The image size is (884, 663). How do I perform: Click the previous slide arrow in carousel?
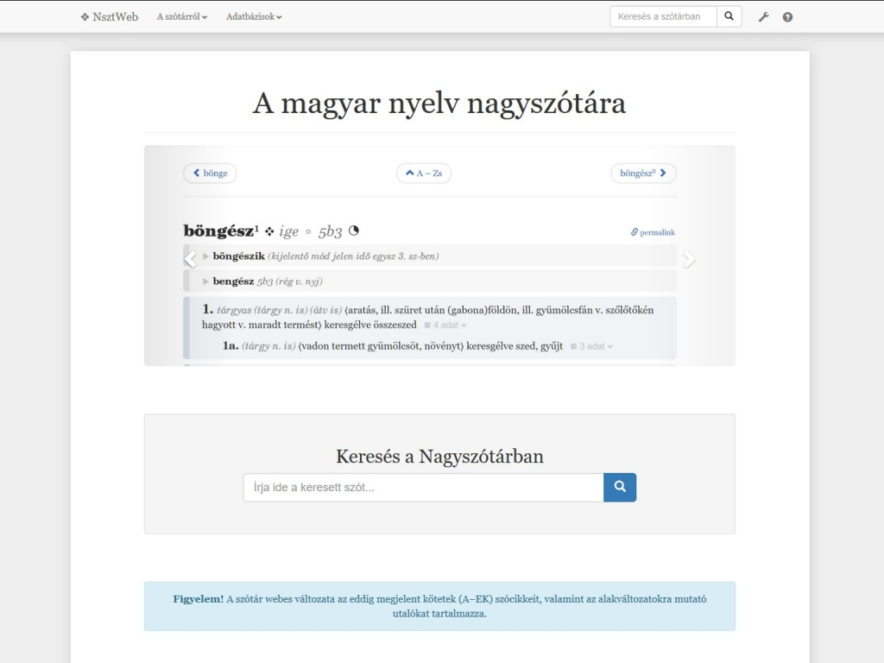(x=191, y=259)
